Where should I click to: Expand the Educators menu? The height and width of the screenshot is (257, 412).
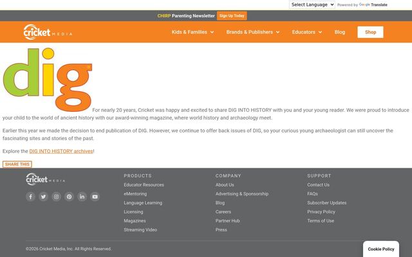click(307, 32)
